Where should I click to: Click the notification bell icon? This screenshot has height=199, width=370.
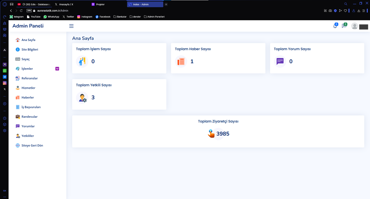coord(335,26)
